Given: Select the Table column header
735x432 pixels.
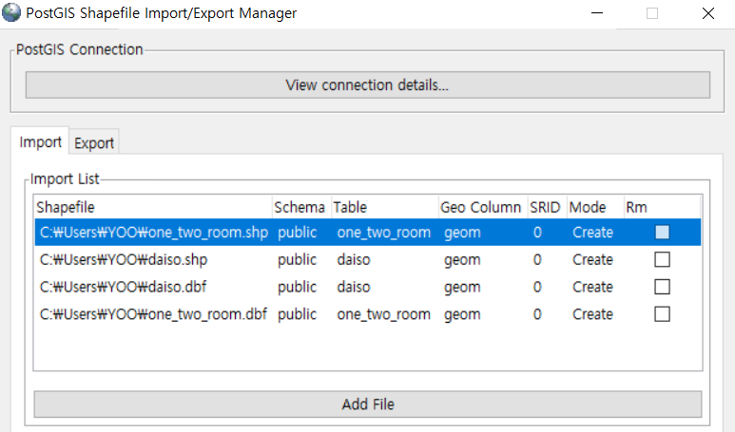Looking at the screenshot, I should pyautogui.click(x=384, y=207).
